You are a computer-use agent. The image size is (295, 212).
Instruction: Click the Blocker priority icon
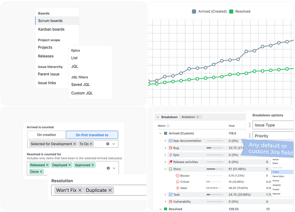coord(177,176)
